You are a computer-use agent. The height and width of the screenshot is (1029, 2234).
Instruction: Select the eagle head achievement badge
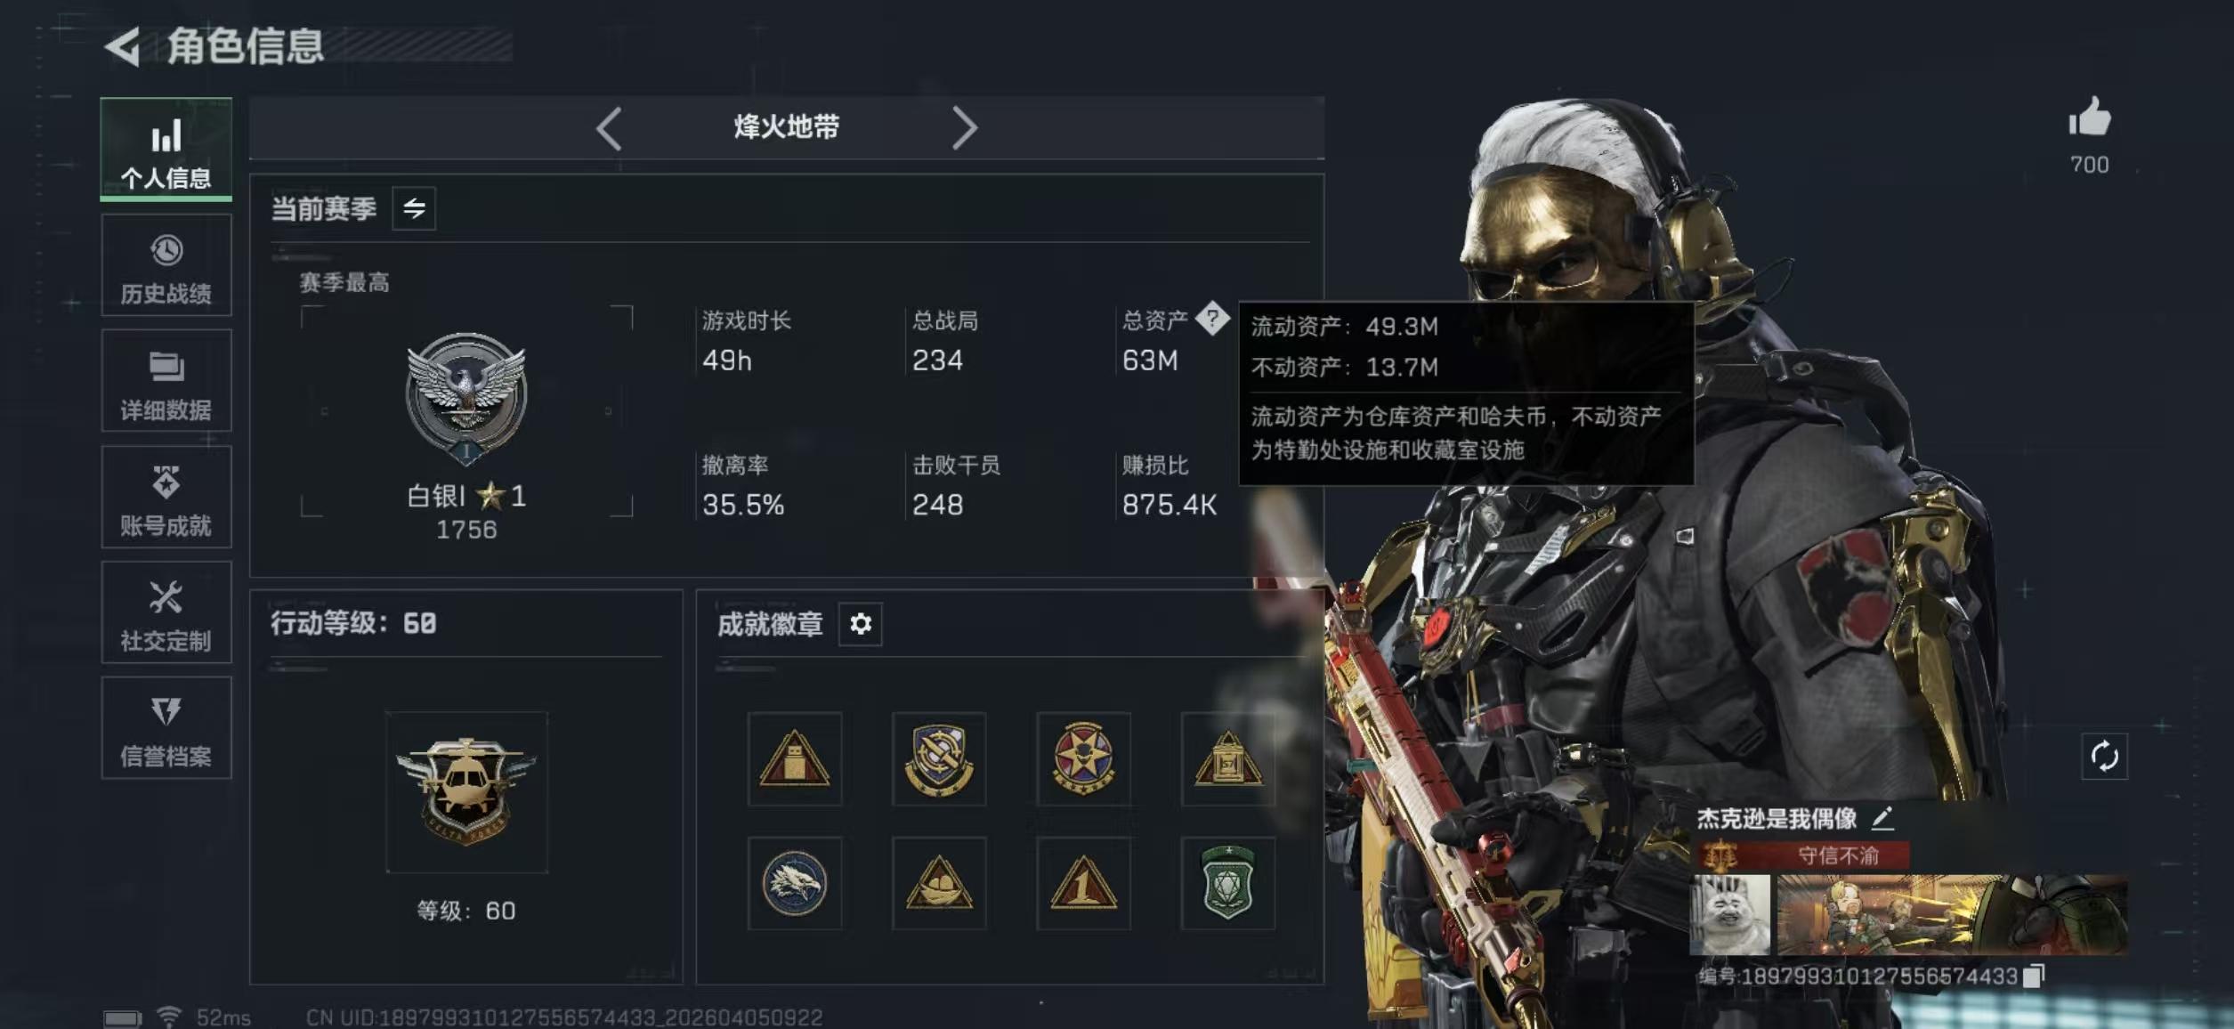pos(794,883)
